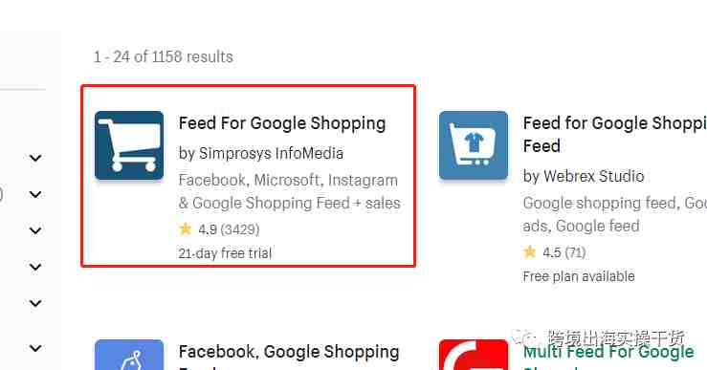Screen dimensions: 707x370
Task: Open the Multi Feed For Google link
Action: tap(608, 352)
